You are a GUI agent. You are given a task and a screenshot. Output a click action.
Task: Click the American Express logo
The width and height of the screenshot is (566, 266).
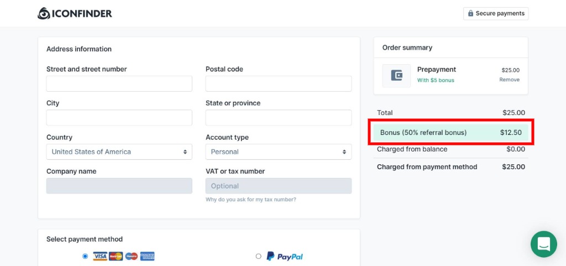pyautogui.click(x=147, y=256)
